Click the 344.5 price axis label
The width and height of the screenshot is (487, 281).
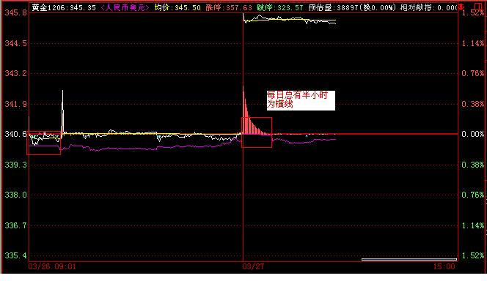[x=15, y=43]
